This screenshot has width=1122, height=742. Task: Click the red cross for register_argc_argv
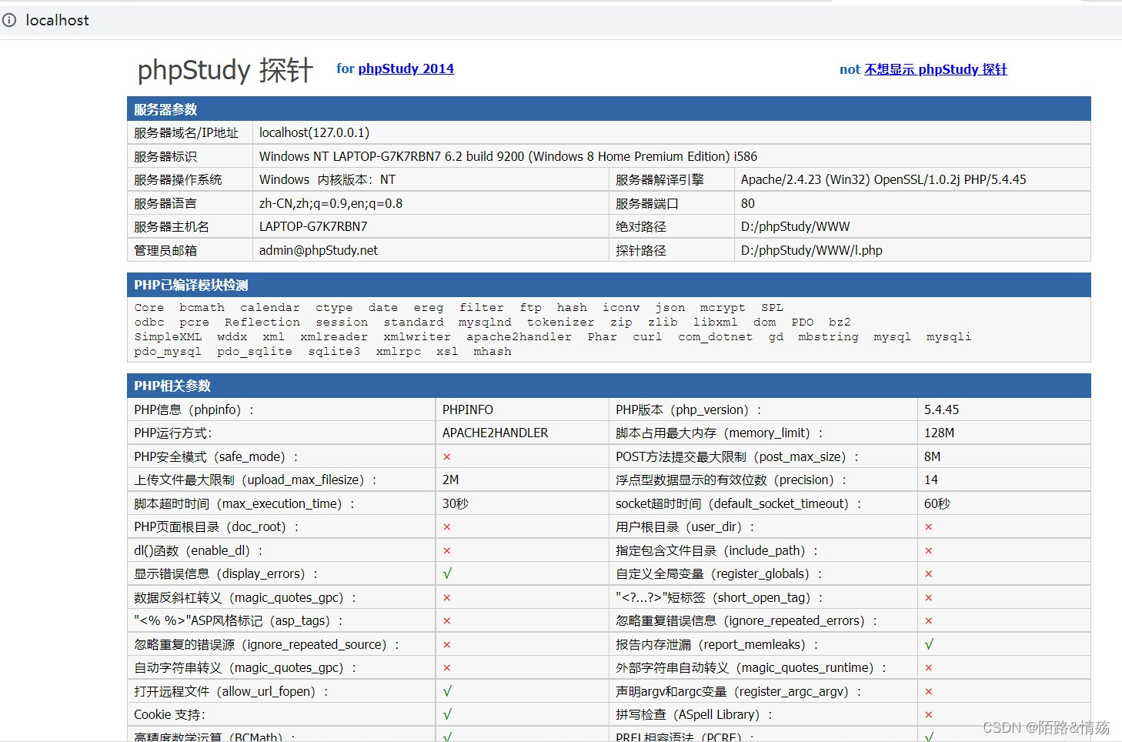pyautogui.click(x=929, y=692)
